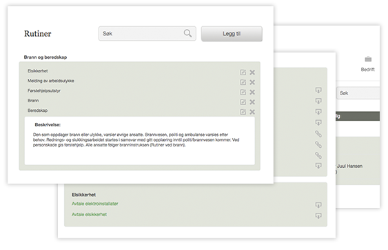Focus the Søk field in the back window

358,93
